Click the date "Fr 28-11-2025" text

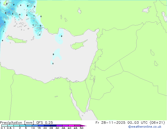click(x=110, y=123)
